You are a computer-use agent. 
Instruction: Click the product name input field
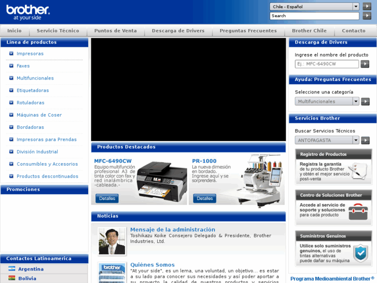point(327,64)
